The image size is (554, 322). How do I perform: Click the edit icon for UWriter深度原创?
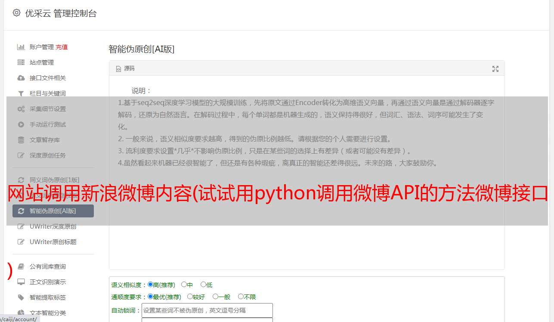pos(21,226)
